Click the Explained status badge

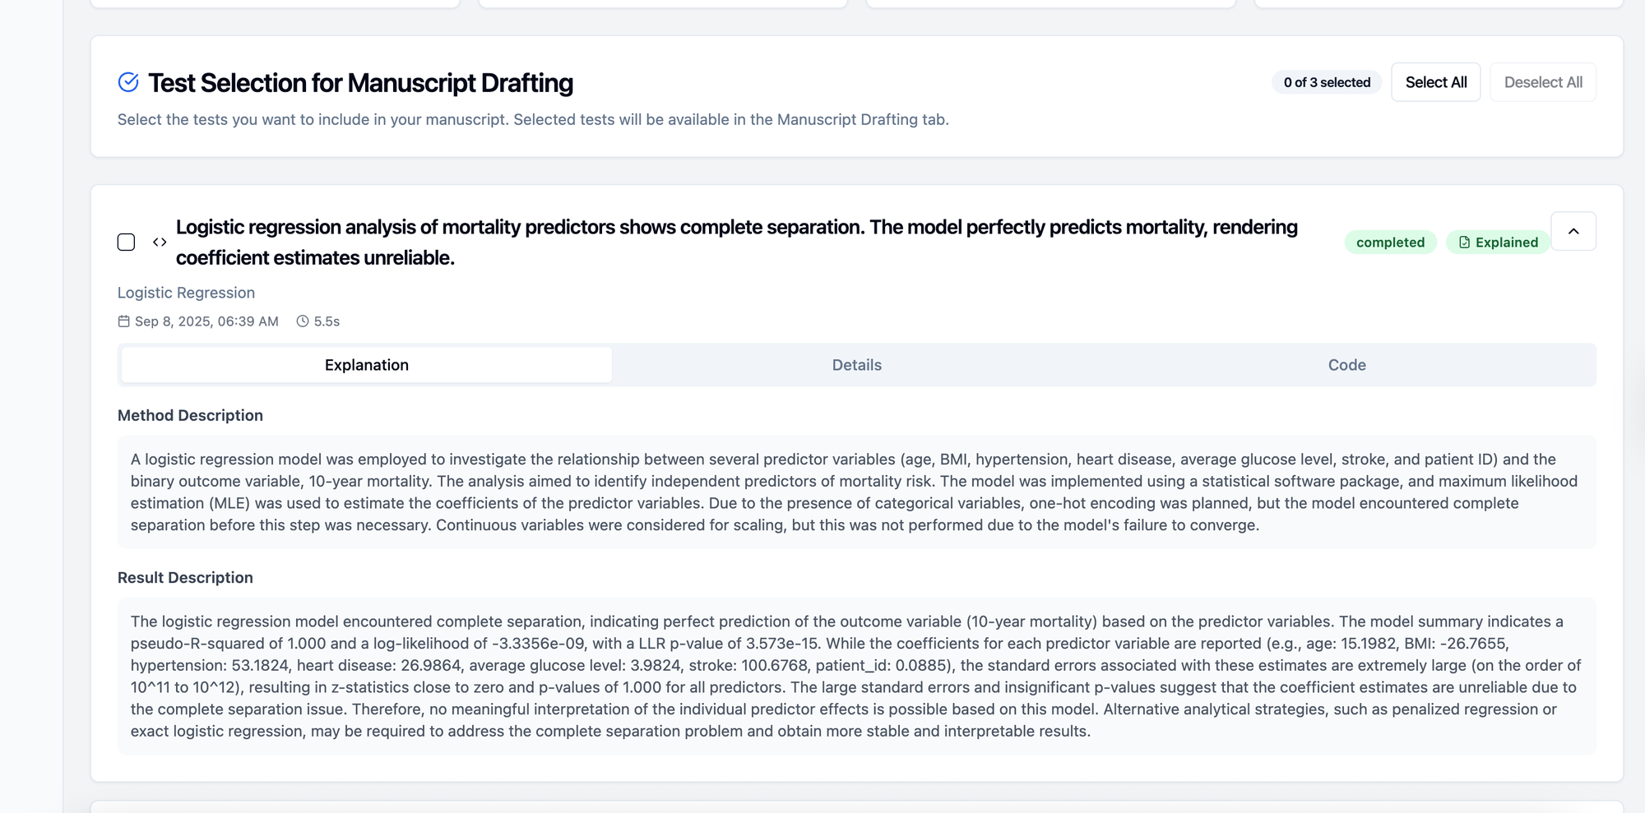[x=1498, y=243]
